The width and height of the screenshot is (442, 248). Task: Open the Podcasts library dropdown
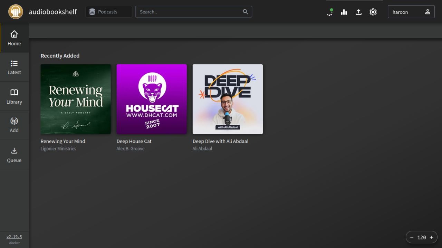tap(109, 12)
